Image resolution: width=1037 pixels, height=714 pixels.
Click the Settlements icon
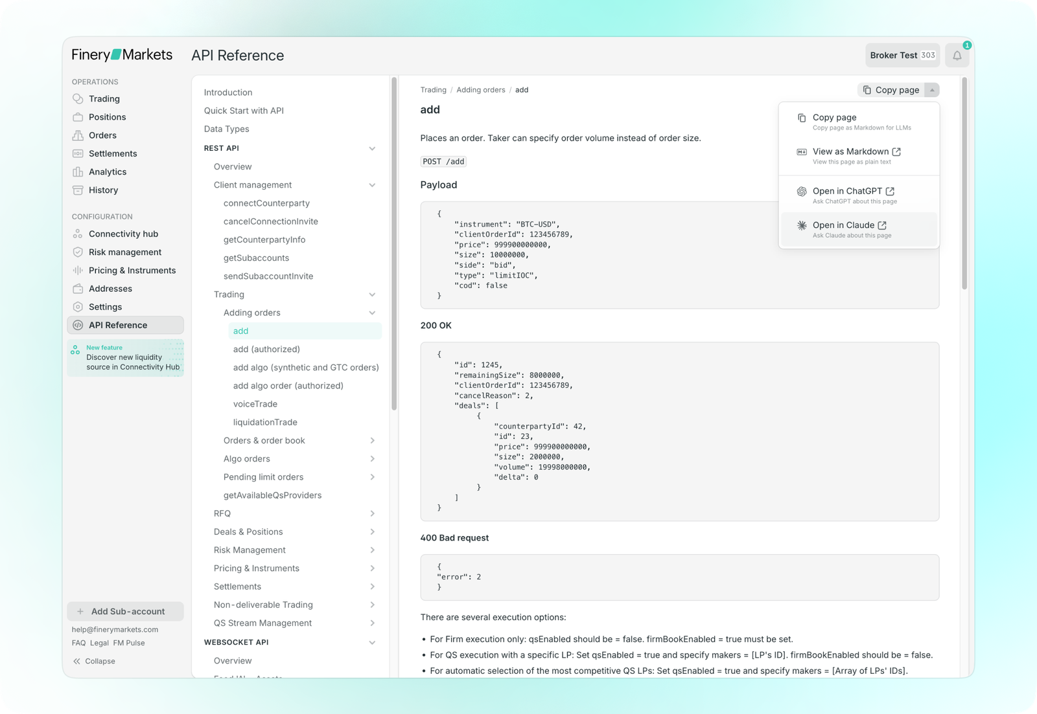78,153
